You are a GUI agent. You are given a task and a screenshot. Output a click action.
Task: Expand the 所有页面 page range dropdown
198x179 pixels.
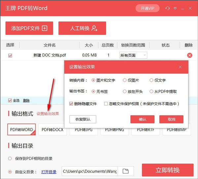coord(133,55)
